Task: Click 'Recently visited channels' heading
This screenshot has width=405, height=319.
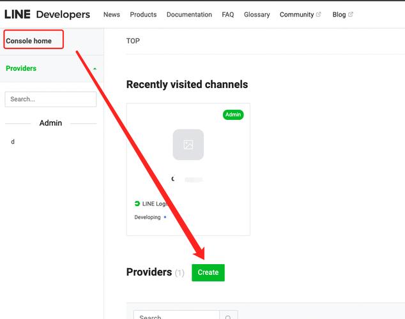Action: (187, 84)
